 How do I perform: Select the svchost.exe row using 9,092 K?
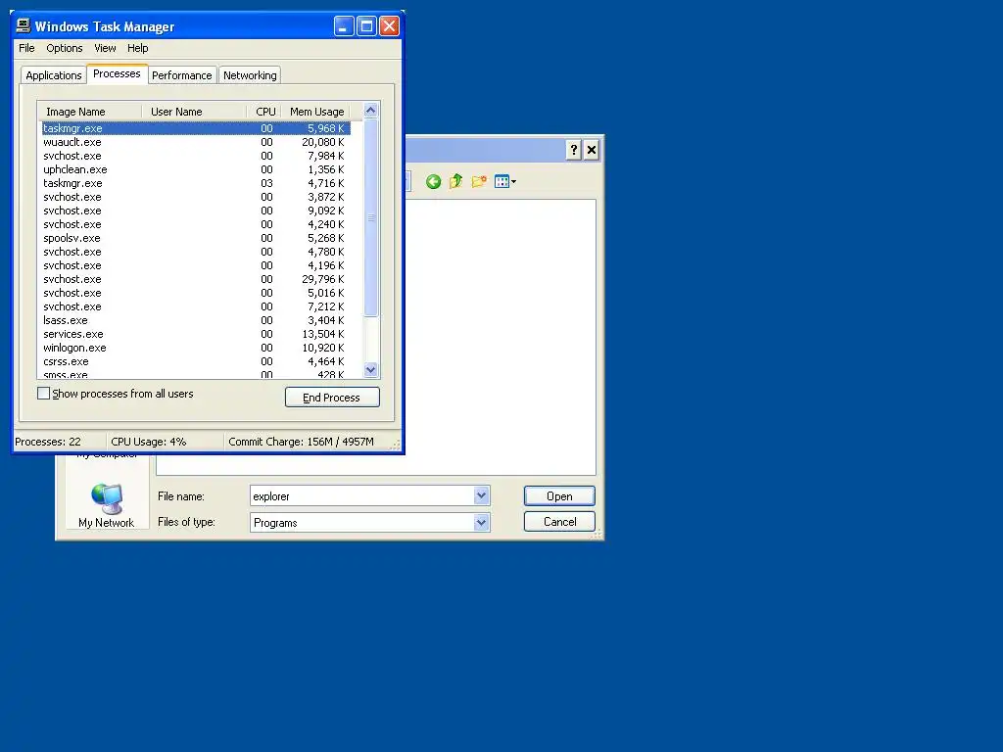(x=194, y=211)
